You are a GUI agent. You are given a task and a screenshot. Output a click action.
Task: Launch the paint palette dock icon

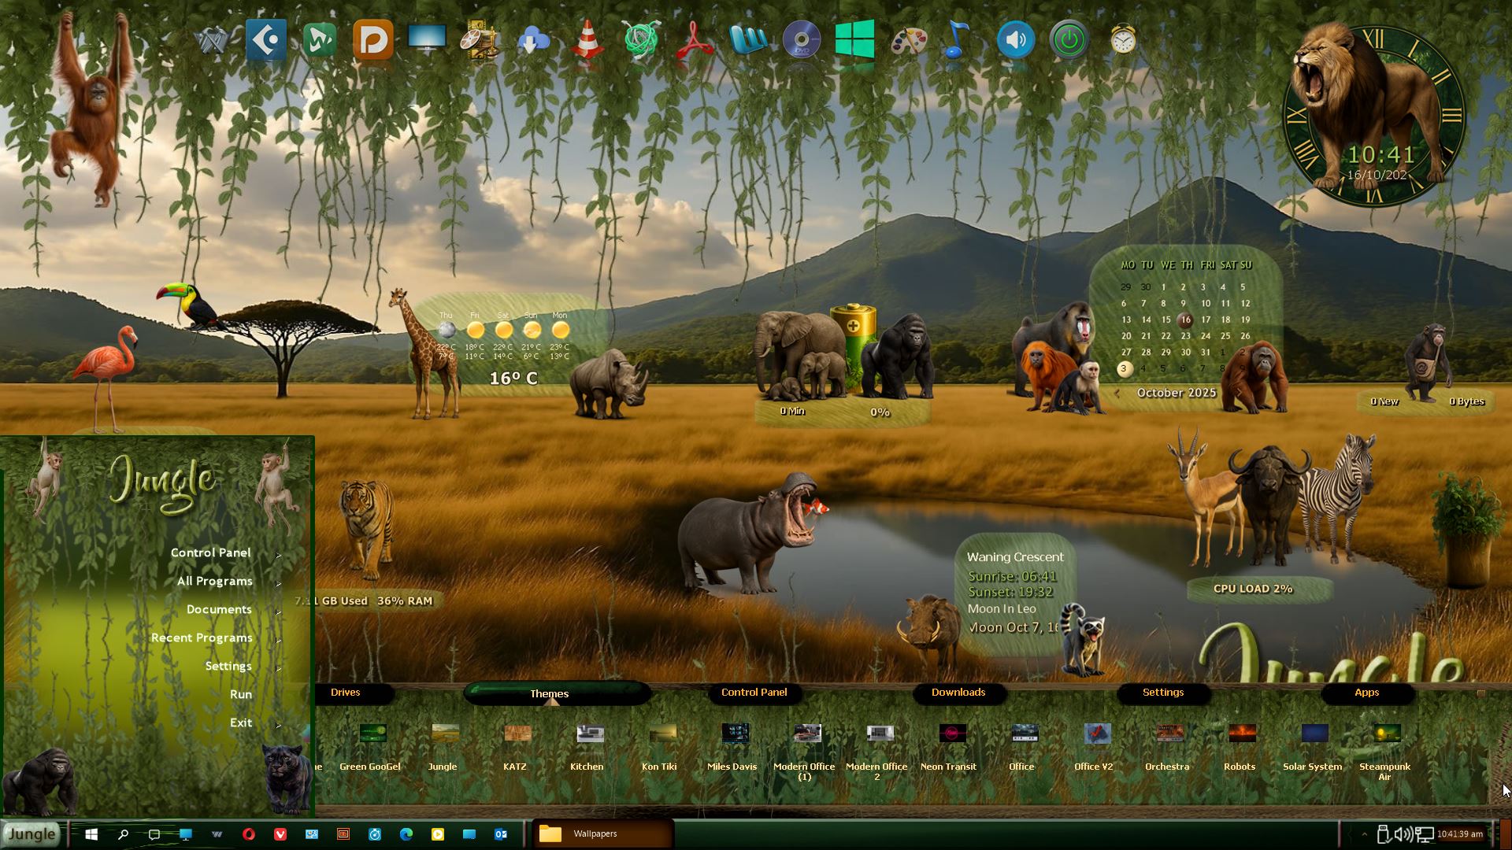908,39
